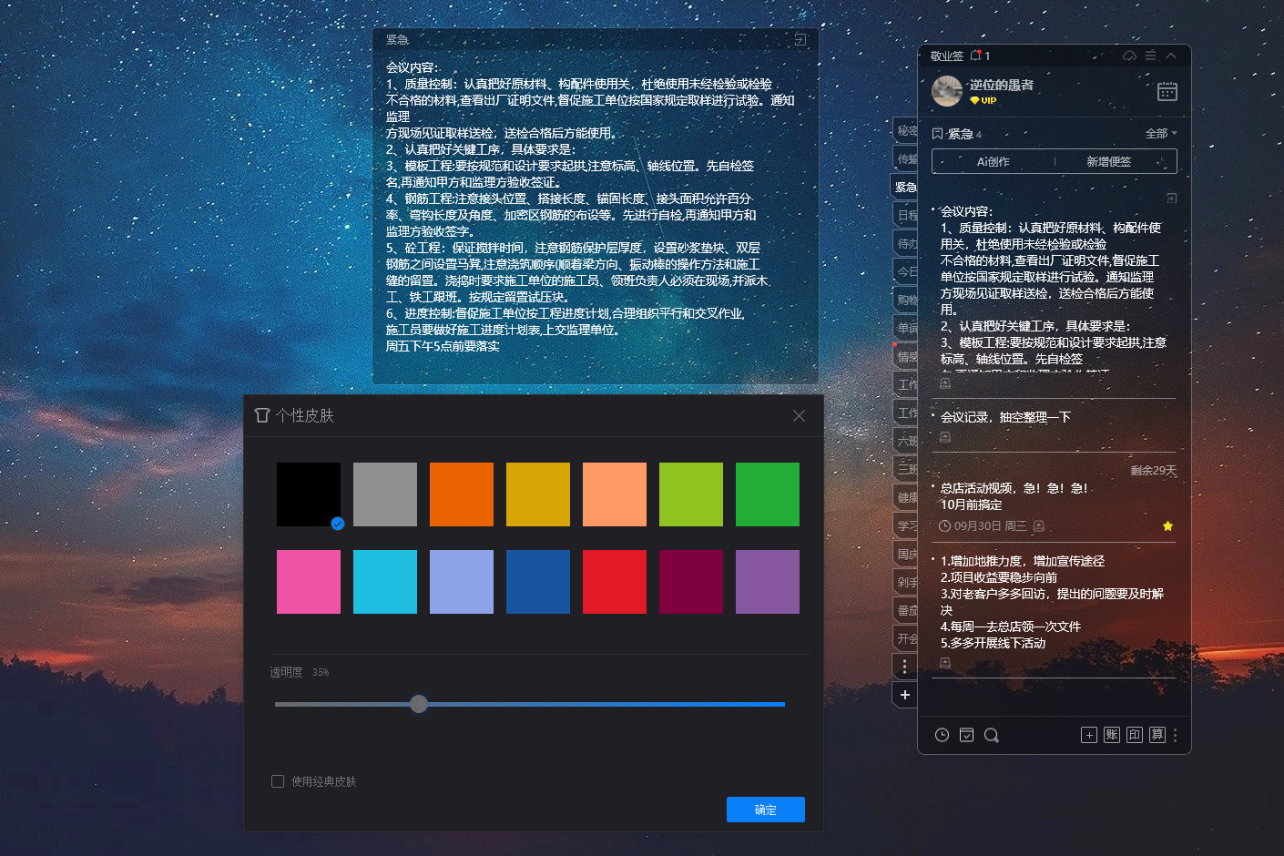Click the 新增便签 button

[1108, 161]
